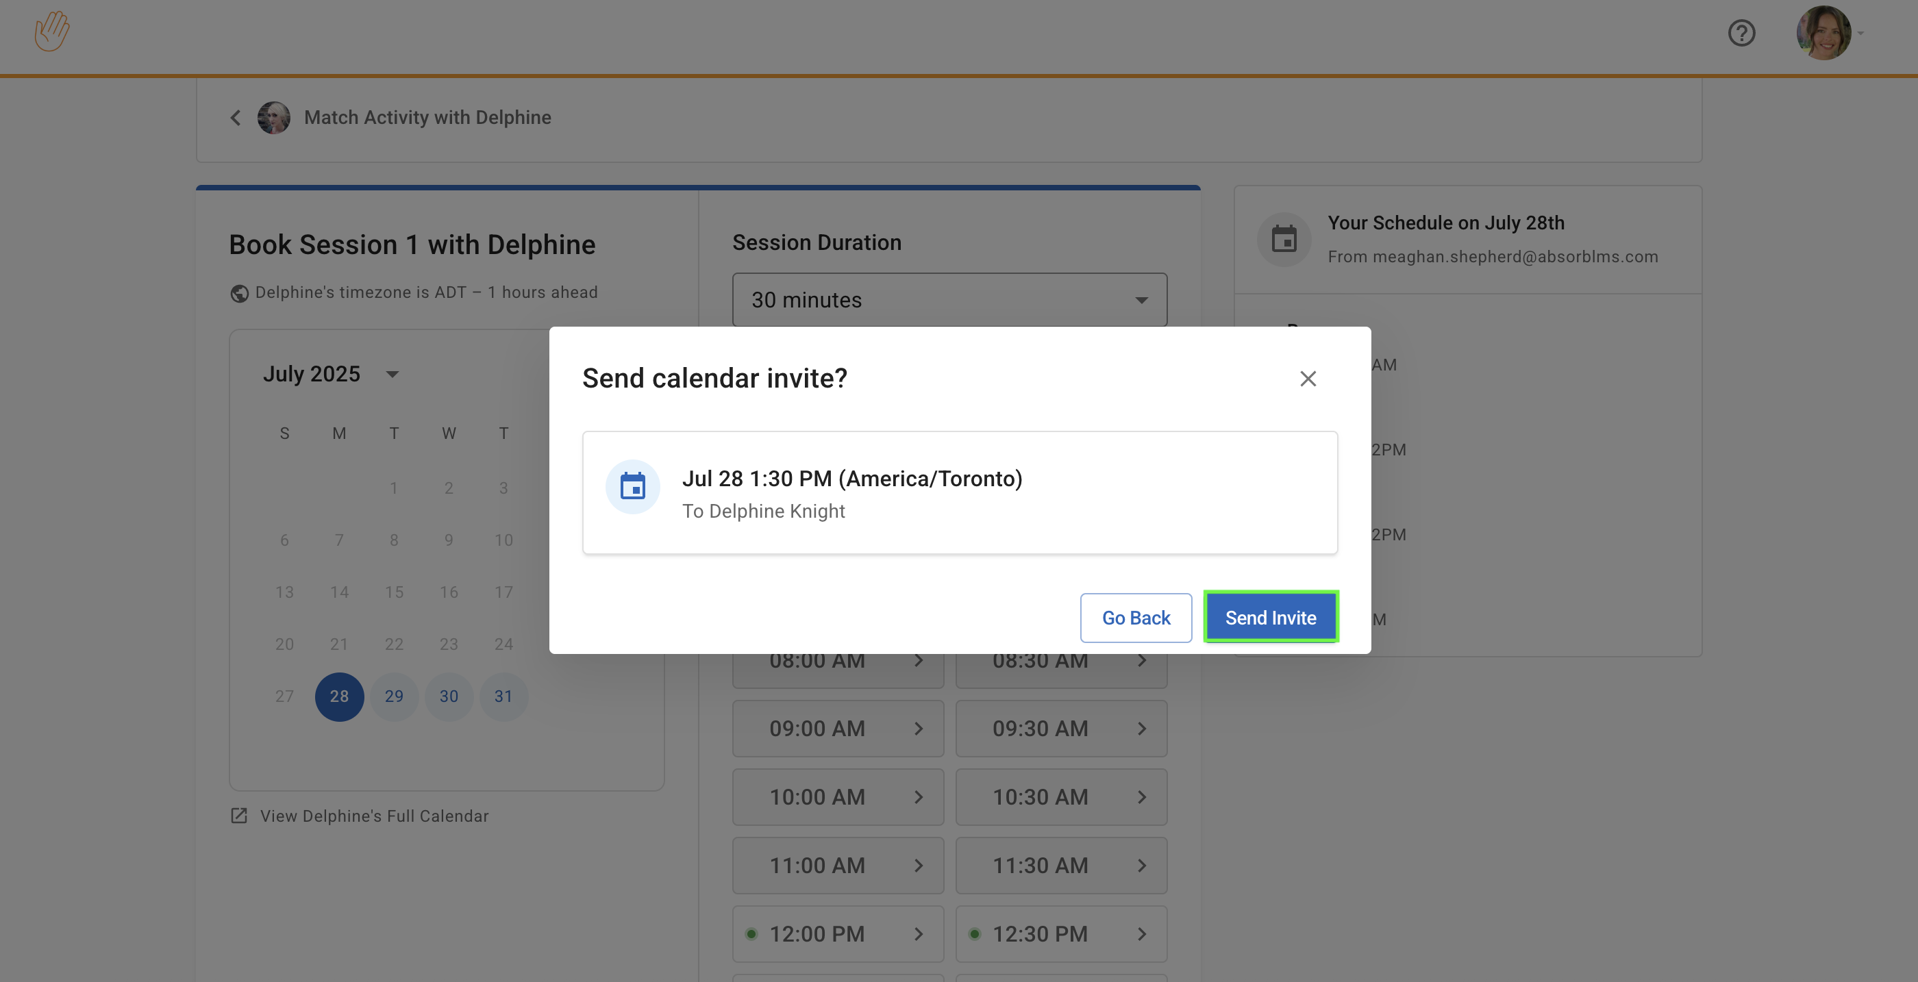
Task: Close the Send calendar invite dialog
Action: tap(1308, 379)
